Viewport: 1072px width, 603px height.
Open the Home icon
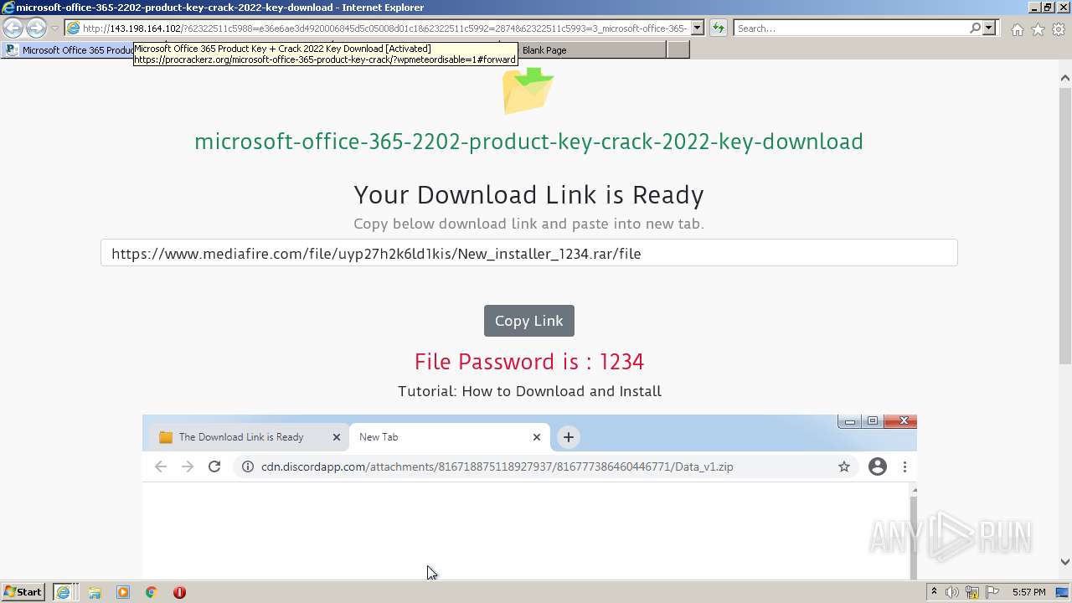click(1017, 29)
